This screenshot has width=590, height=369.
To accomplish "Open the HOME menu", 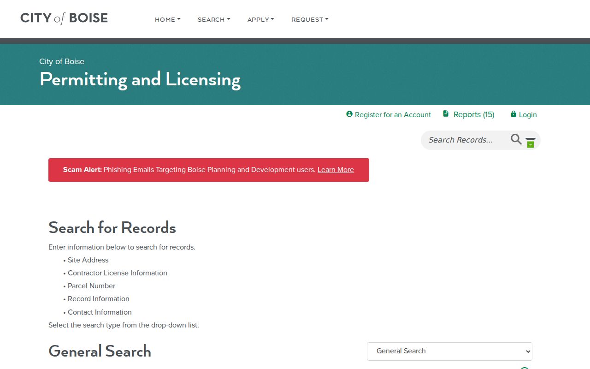I will [x=168, y=19].
